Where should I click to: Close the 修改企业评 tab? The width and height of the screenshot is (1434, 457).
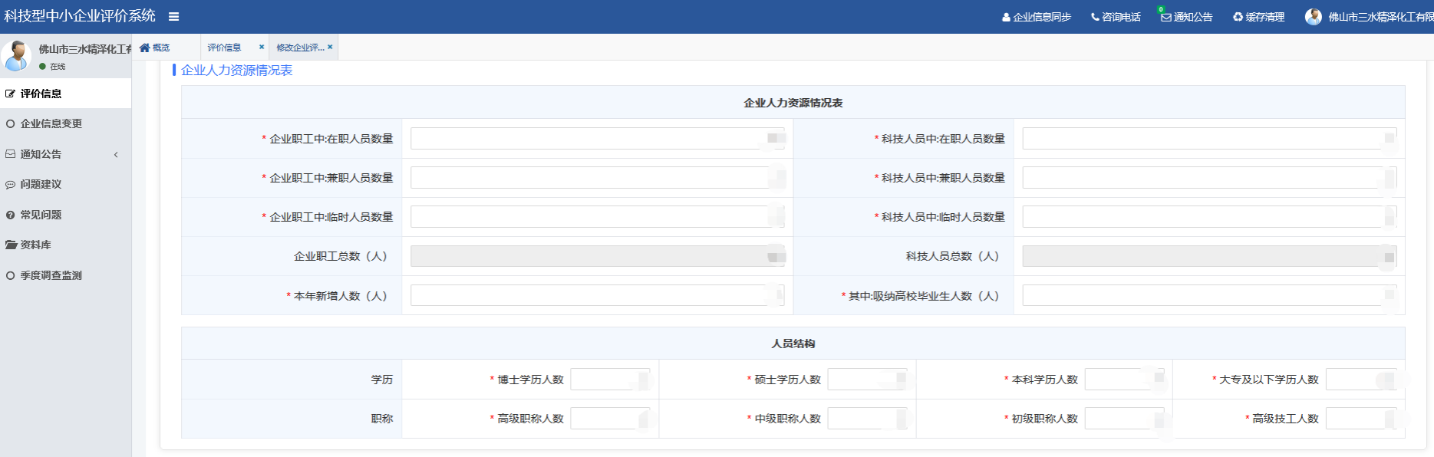click(330, 47)
